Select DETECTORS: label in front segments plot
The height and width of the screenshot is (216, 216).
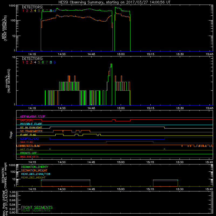point(32,7)
